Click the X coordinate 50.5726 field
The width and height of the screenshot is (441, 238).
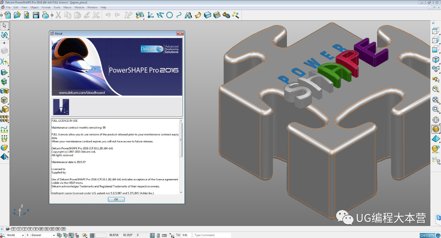tap(114, 235)
